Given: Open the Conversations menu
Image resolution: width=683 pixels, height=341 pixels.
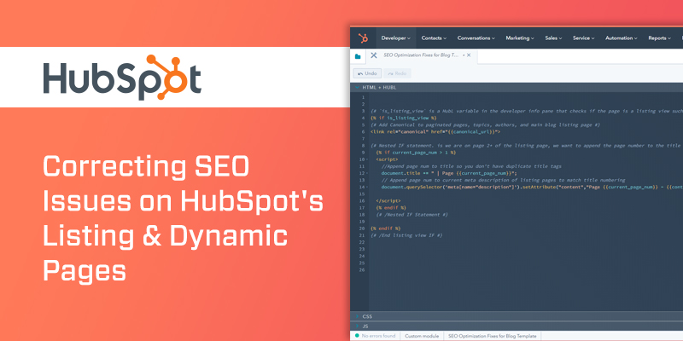Looking at the screenshot, I should pyautogui.click(x=476, y=38).
